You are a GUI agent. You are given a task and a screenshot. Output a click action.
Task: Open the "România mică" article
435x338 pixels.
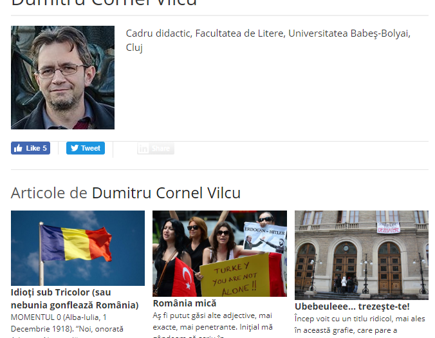pos(185,303)
